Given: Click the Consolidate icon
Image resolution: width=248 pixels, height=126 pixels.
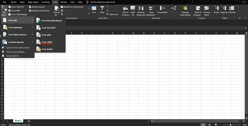Looking at the screenshot, I should (162, 8).
